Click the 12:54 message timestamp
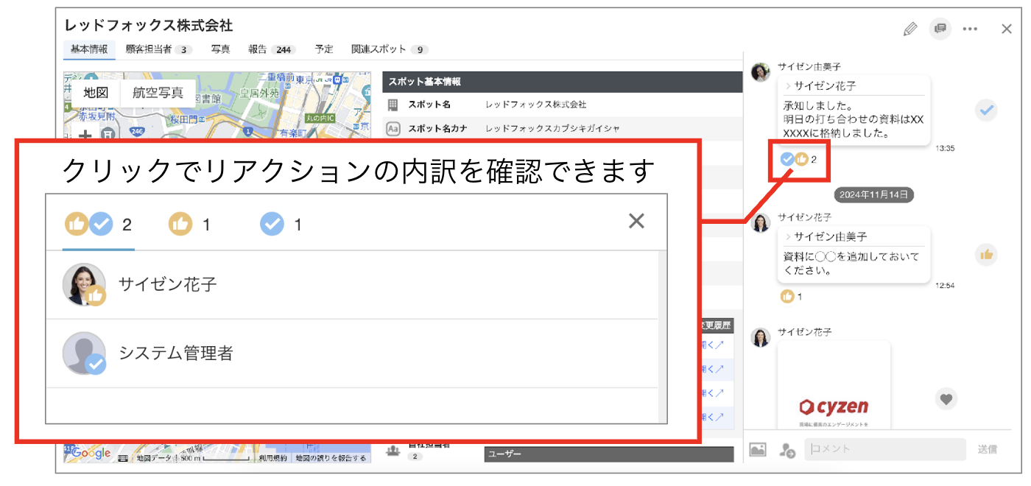Screen dimensions: 1031x486 pyautogui.click(x=945, y=285)
